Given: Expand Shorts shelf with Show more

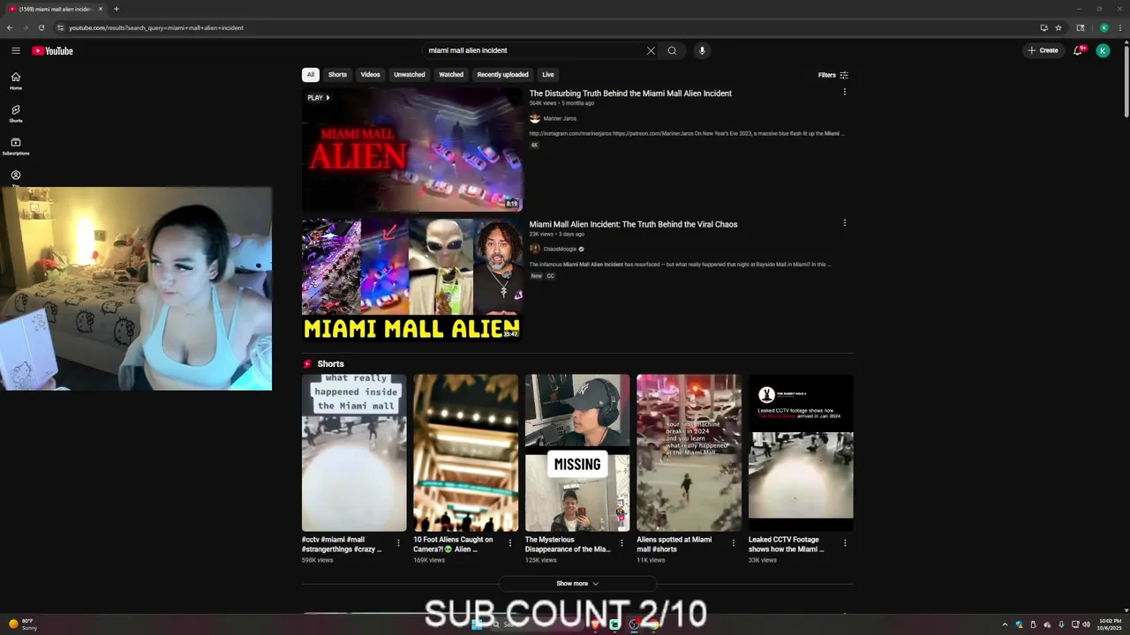Looking at the screenshot, I should pos(577,584).
